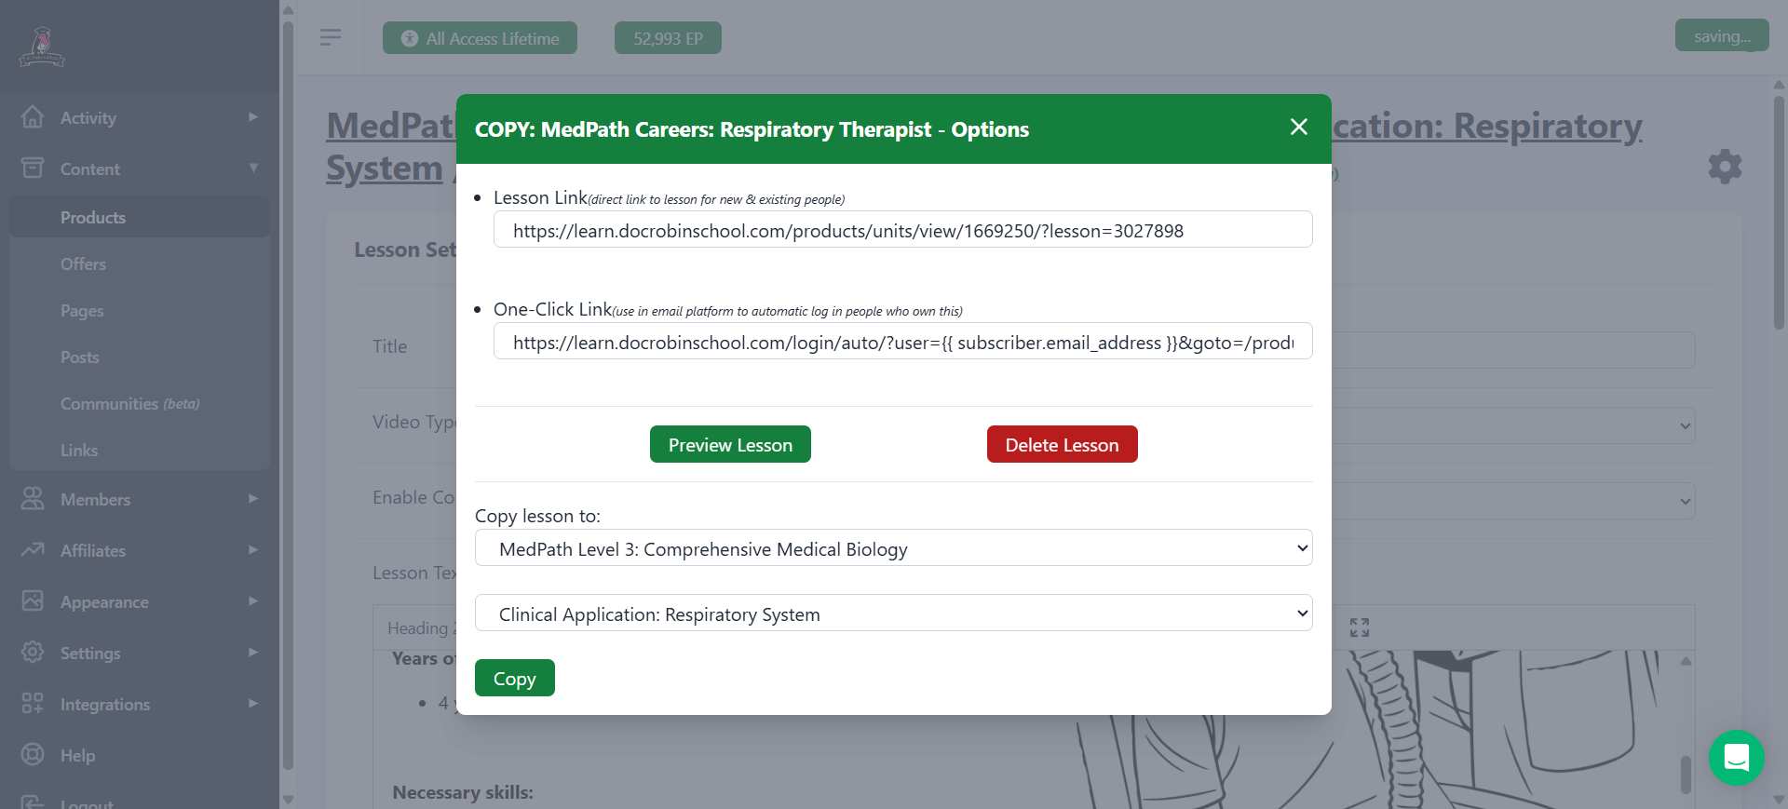Click the red Delete Lesson button
This screenshot has width=1788, height=809.
click(1062, 445)
